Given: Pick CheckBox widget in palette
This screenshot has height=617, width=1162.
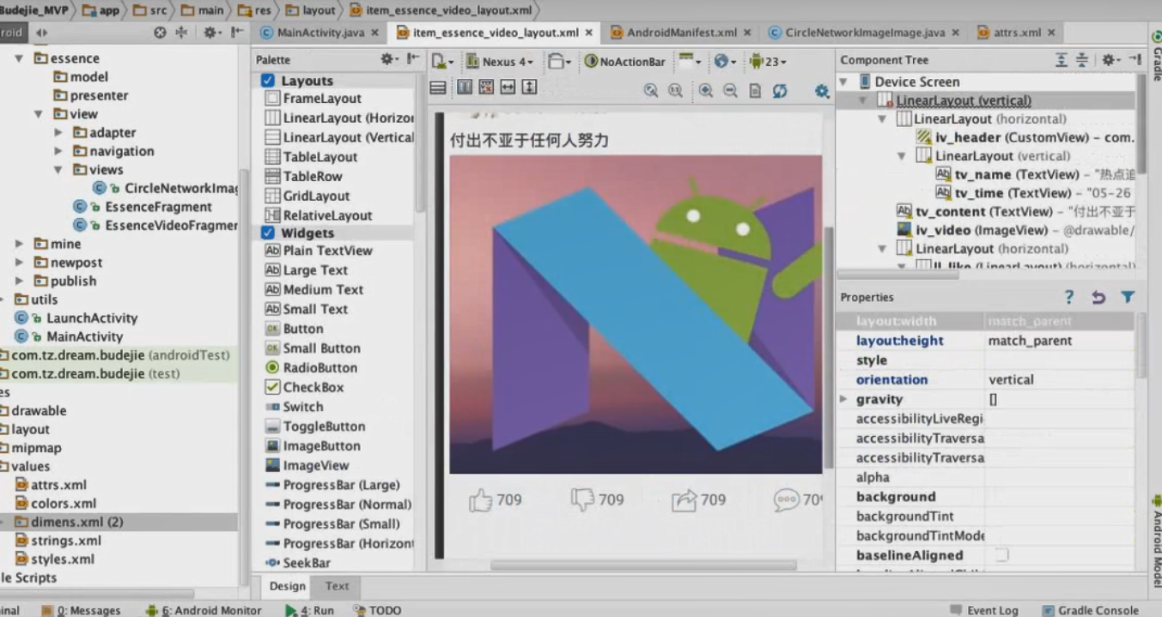Looking at the screenshot, I should 305,387.
